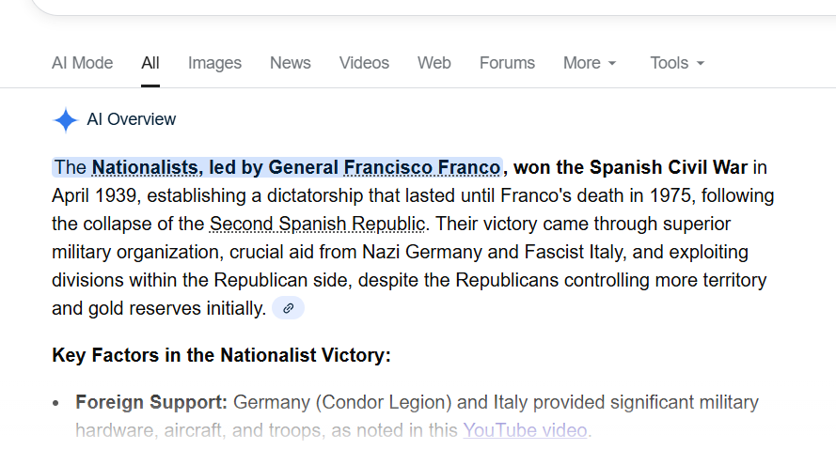
Task: Click the source link chip icon after paragraph
Action: (289, 308)
